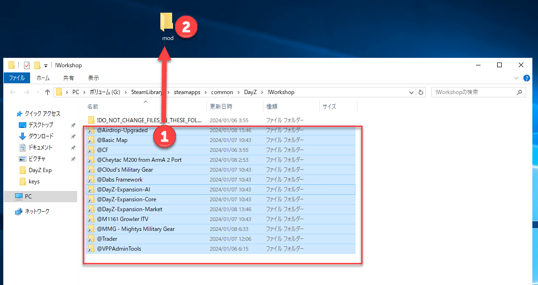Click the pin icon beside ダウンロード
The image size is (538, 285).
click(73, 136)
